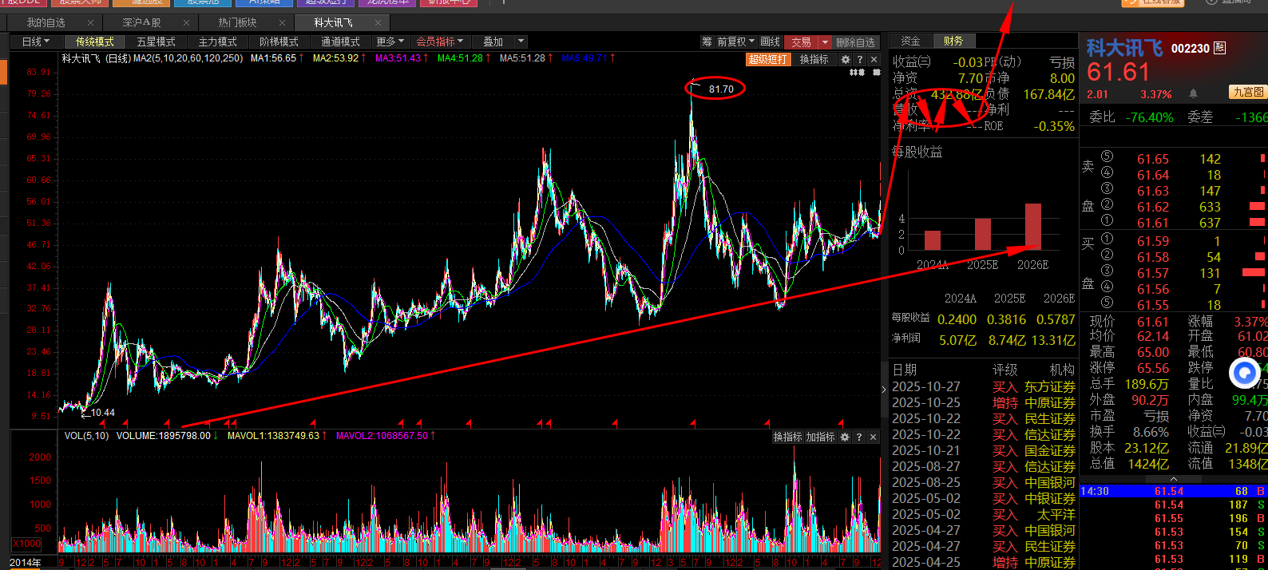Viewport: 1268px width, 570px height.
Task: Click the small cluster icon beside the grid icon
Action: (x=876, y=73)
